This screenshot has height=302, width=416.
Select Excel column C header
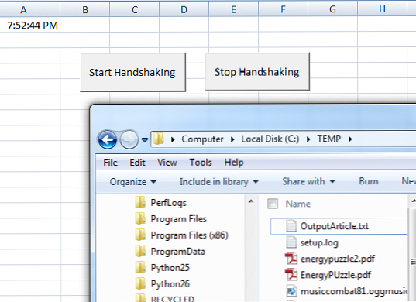135,10
